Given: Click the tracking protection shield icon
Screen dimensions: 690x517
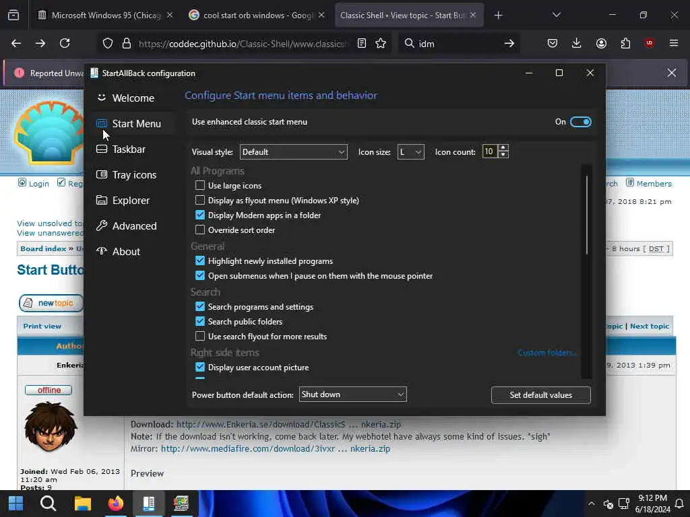Looking at the screenshot, I should (108, 43).
